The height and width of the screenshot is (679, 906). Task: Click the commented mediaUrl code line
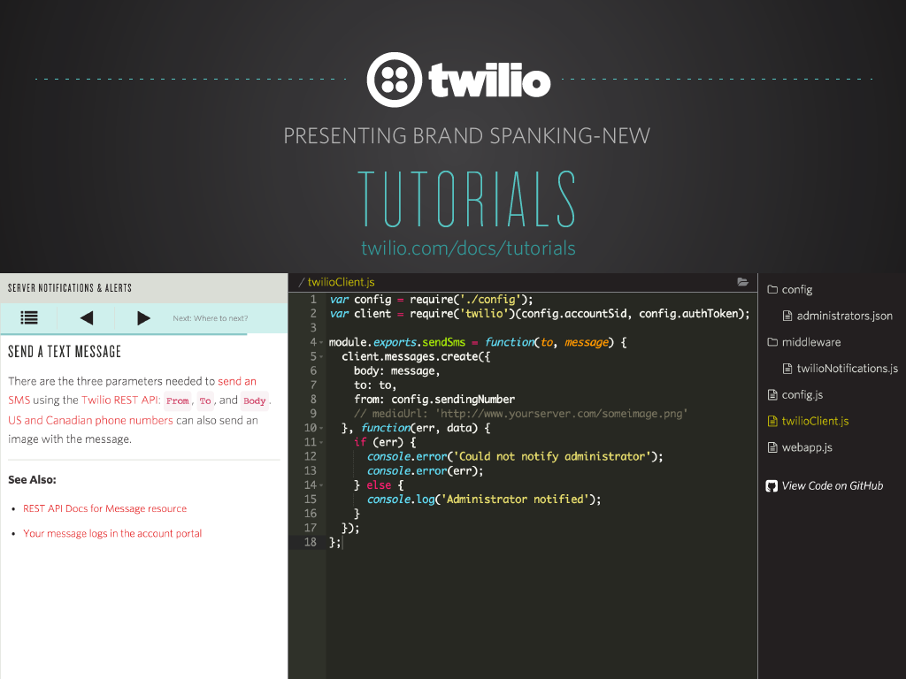coord(521,414)
